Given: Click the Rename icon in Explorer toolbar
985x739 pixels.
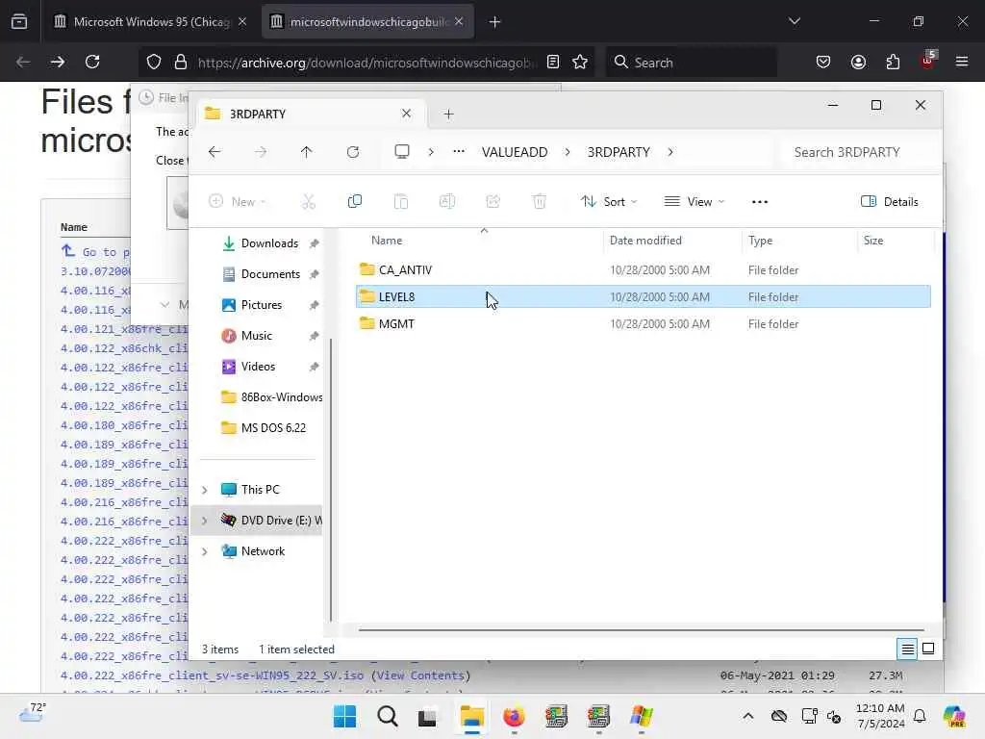Looking at the screenshot, I should [x=446, y=201].
